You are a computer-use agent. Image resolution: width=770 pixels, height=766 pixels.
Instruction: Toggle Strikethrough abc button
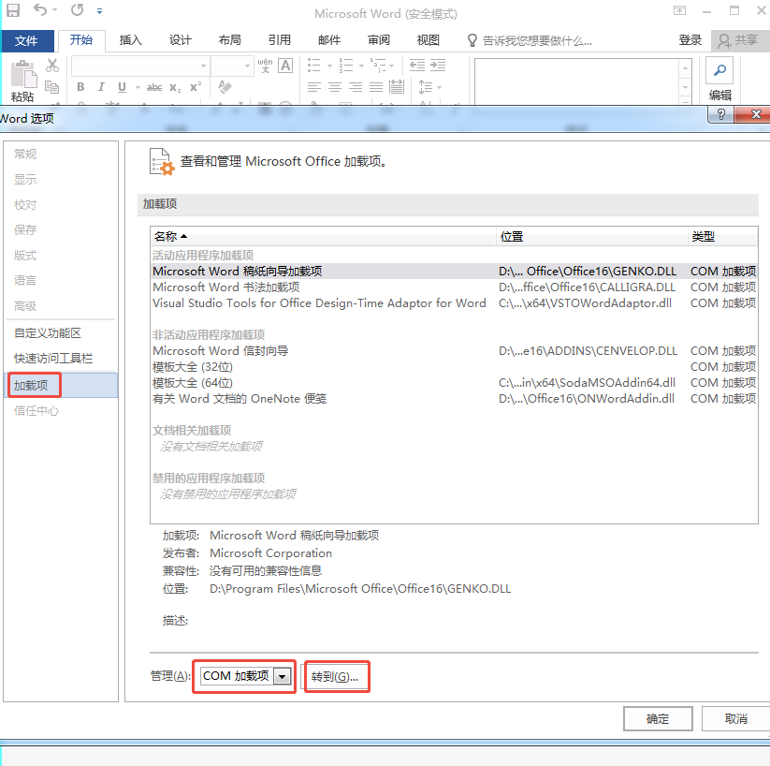[x=154, y=87]
